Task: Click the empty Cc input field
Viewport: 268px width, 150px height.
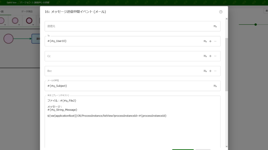Action: [x=123, y=56]
